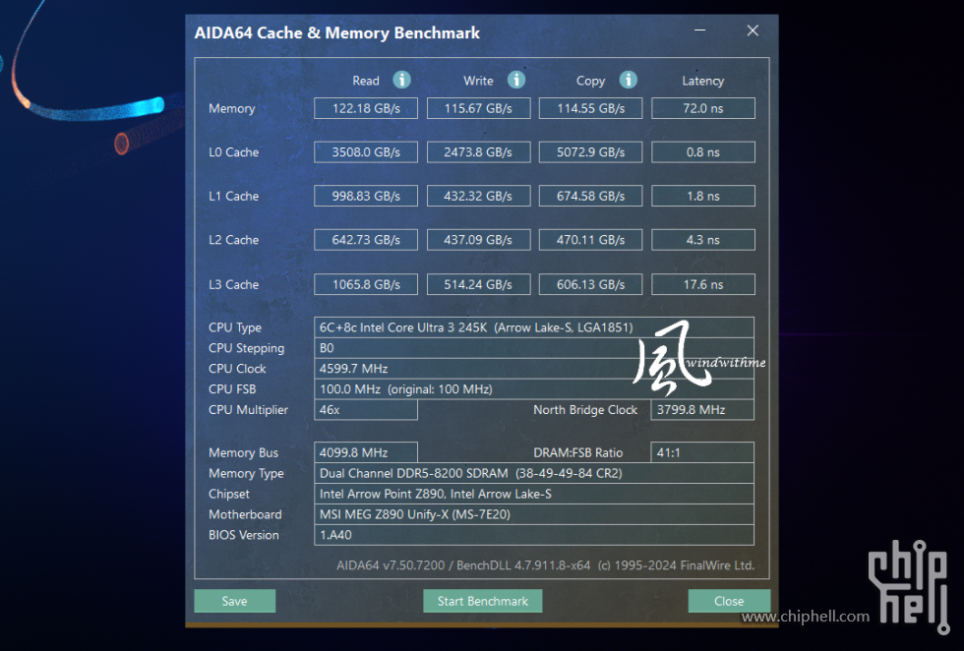Image resolution: width=964 pixels, height=651 pixels.
Task: Click the Chipset Intel Arrow Point field
Action: click(x=533, y=495)
